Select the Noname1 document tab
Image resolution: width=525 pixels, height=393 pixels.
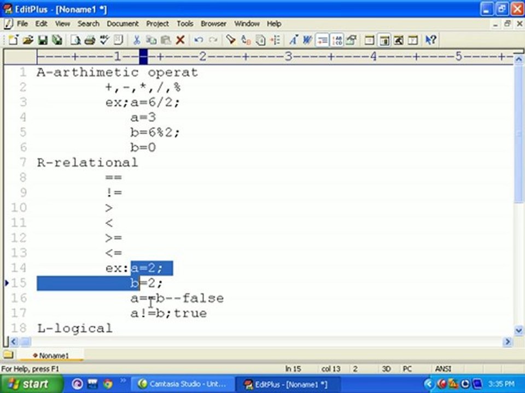tap(51, 355)
